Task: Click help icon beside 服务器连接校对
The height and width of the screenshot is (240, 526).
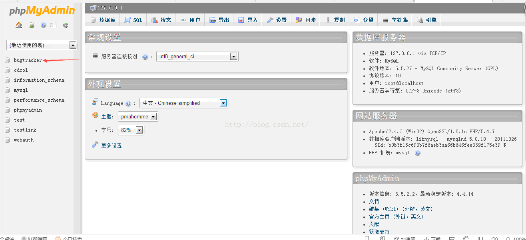Action: 145,57
